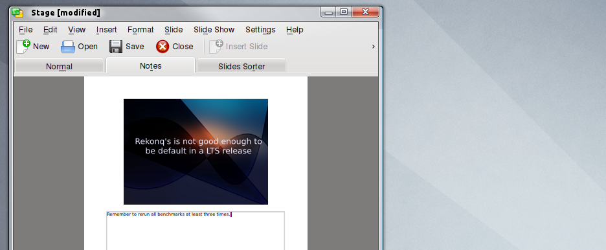Click the 'Stage [modified]' window title

click(65, 13)
